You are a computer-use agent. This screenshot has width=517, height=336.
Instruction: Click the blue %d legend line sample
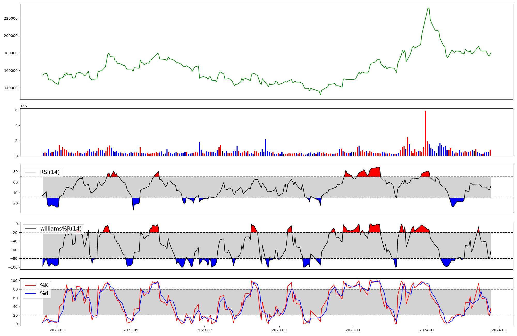tap(30, 293)
